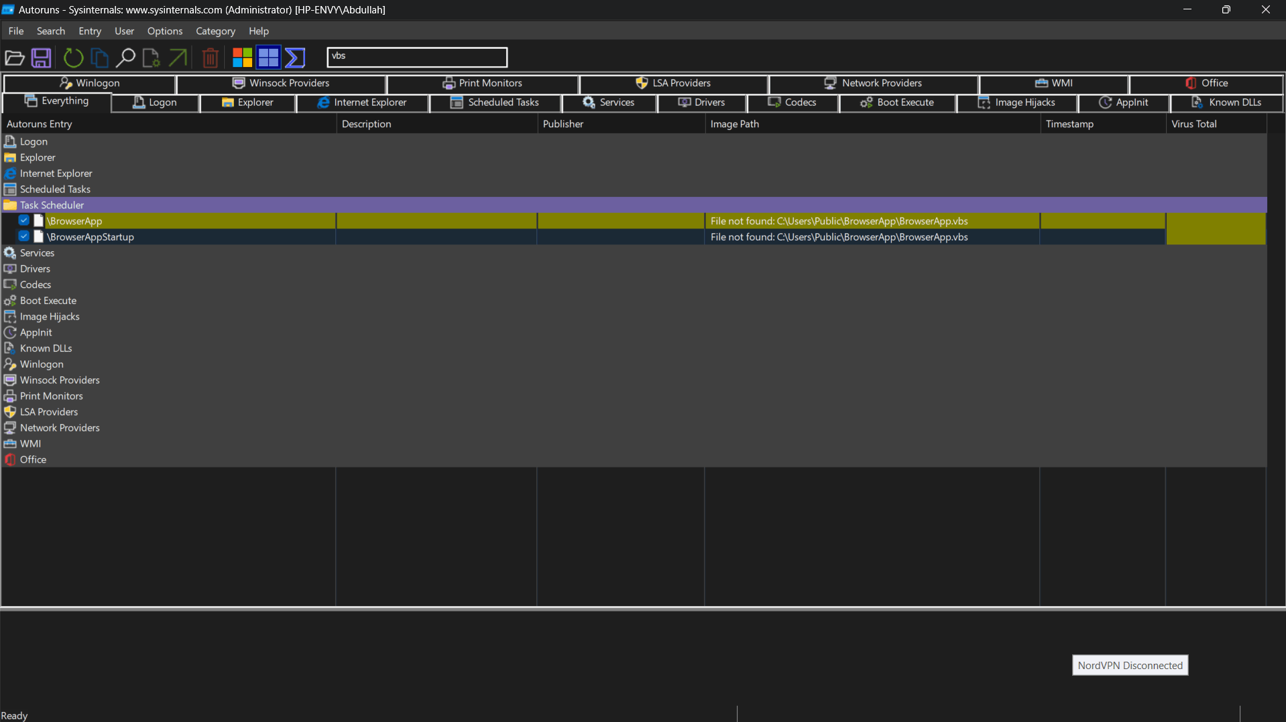
Task: Uncheck the \BrowserAppStartup entry checkbox
Action: pos(24,236)
